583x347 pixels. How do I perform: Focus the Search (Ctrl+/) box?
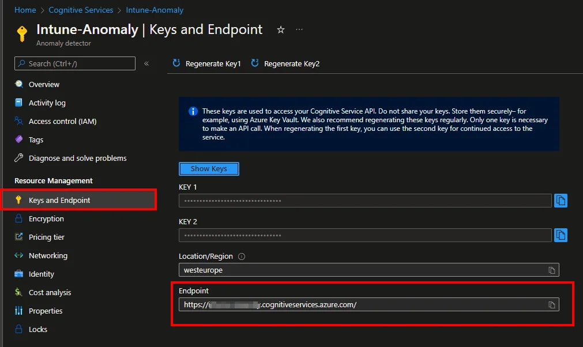[75, 63]
